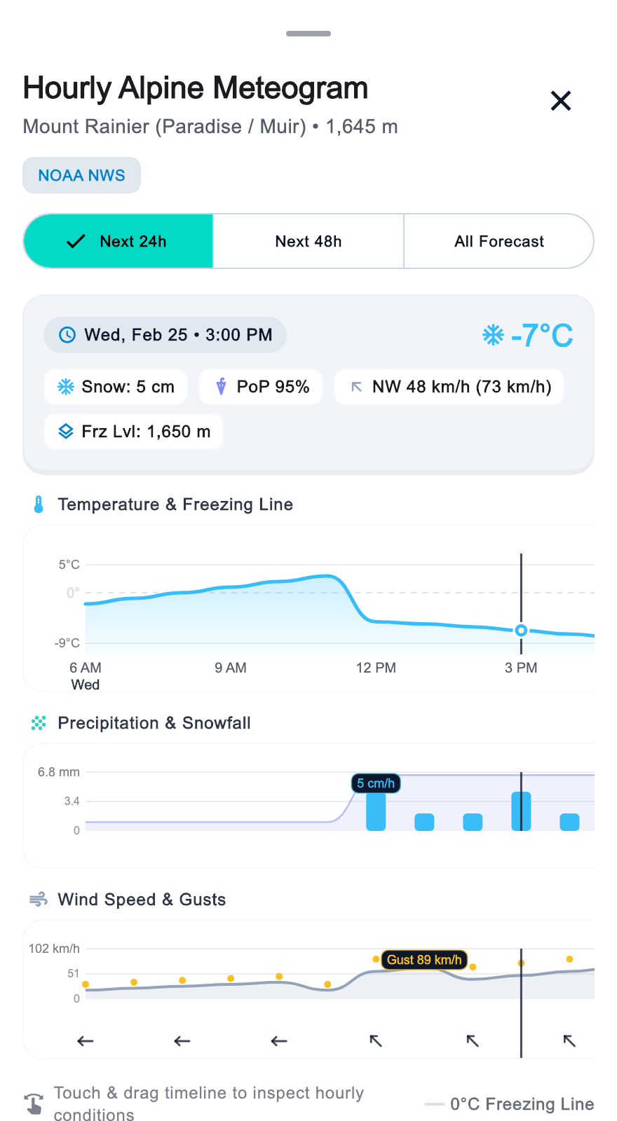
Task: Switch to All Forecast range
Action: 499,241
